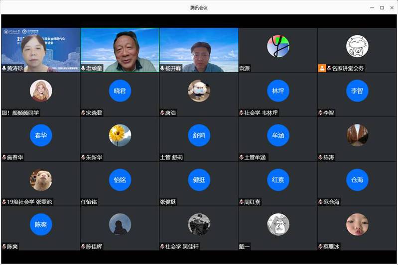Image resolution: width=398 pixels, height=265 pixels.
Task: Select the colorful logo avatar of 袁源
Action: click(278, 46)
